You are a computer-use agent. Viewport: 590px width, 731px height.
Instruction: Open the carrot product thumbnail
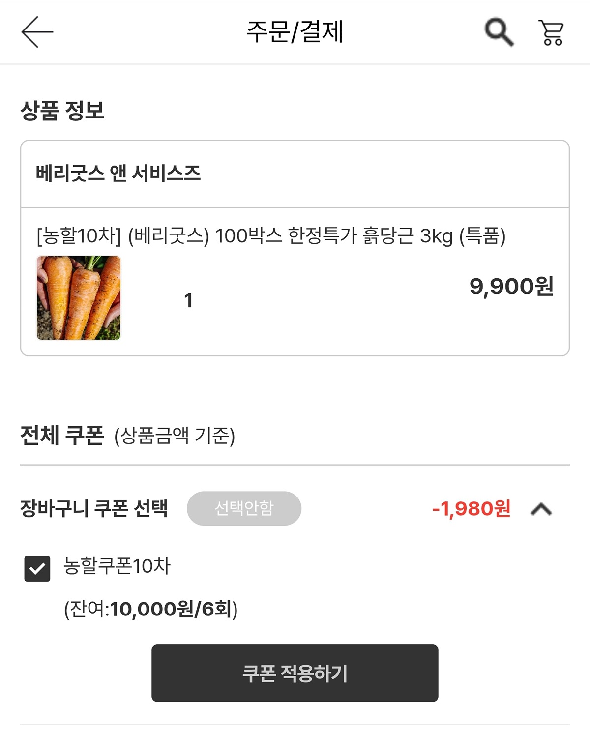click(x=79, y=298)
